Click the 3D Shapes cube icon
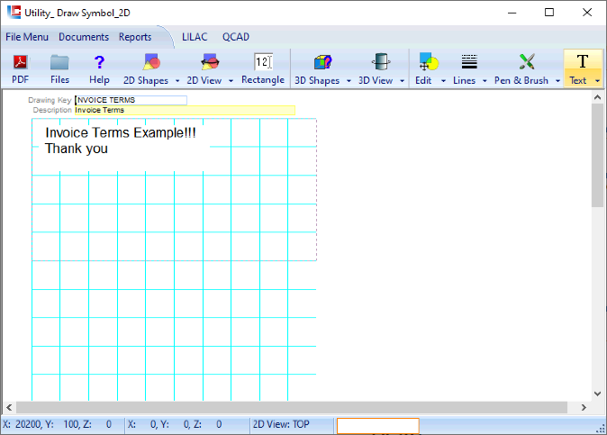The height and width of the screenshot is (435, 607). click(322, 62)
